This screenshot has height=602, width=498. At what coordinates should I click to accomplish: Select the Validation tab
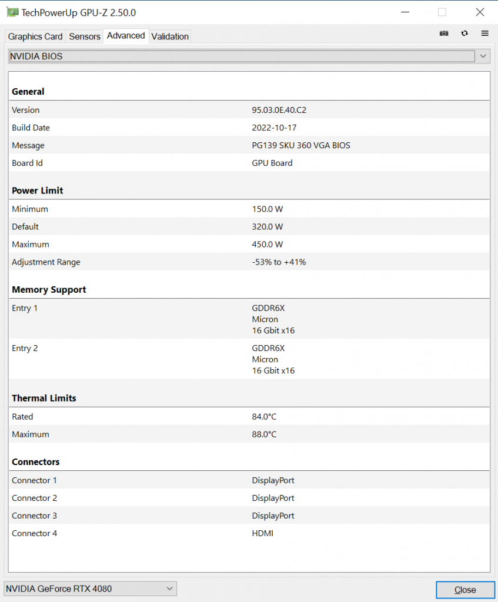pyautogui.click(x=170, y=36)
